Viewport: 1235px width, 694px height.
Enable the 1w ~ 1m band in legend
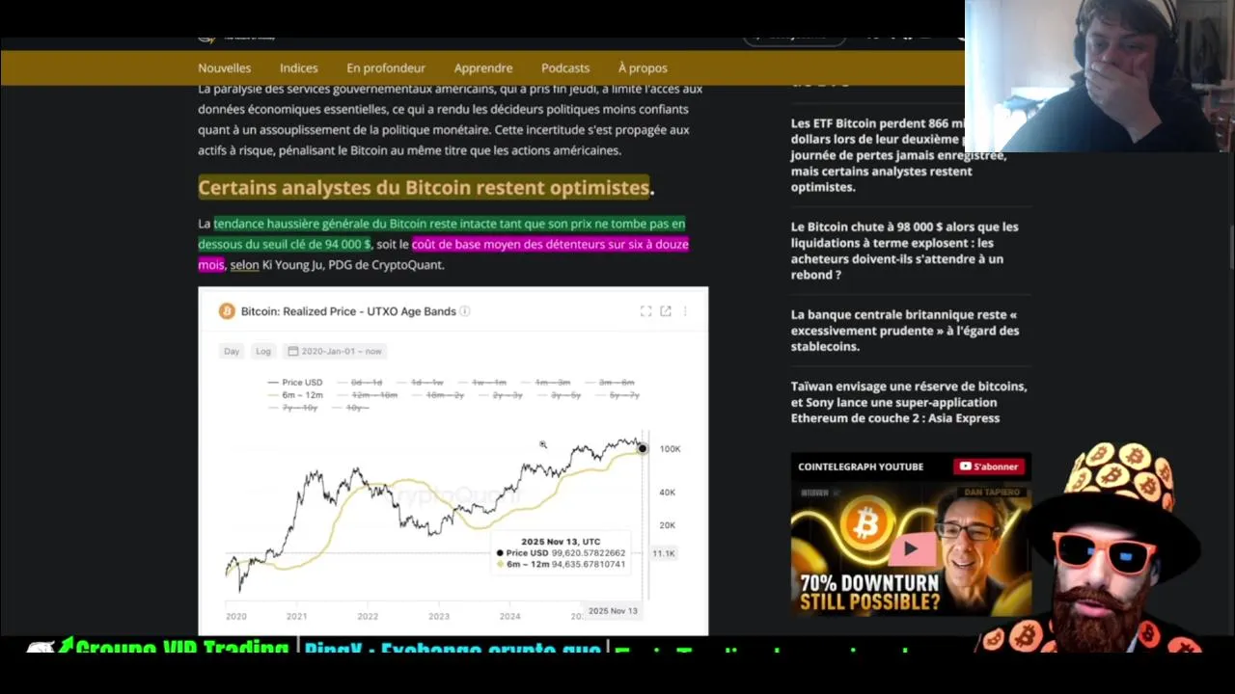[481, 383]
